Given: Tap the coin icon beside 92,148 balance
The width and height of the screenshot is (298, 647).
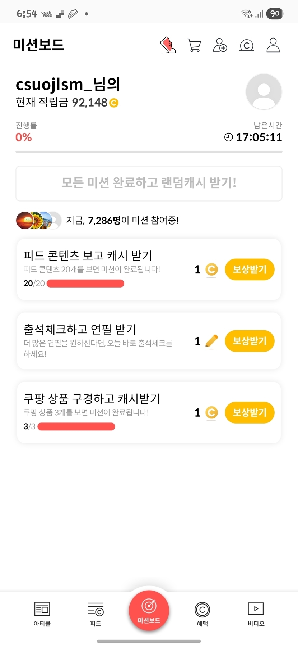Looking at the screenshot, I should click(113, 103).
